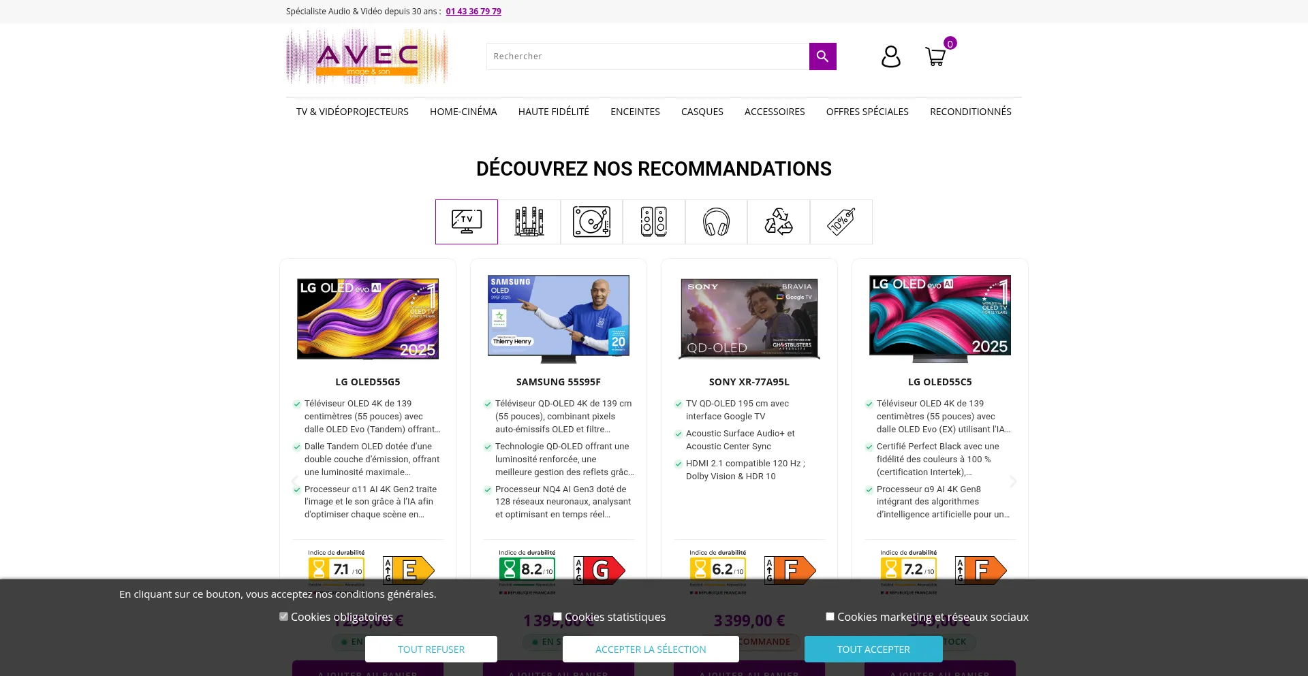Open the shopping cart icon
1308x676 pixels.
tap(935, 57)
